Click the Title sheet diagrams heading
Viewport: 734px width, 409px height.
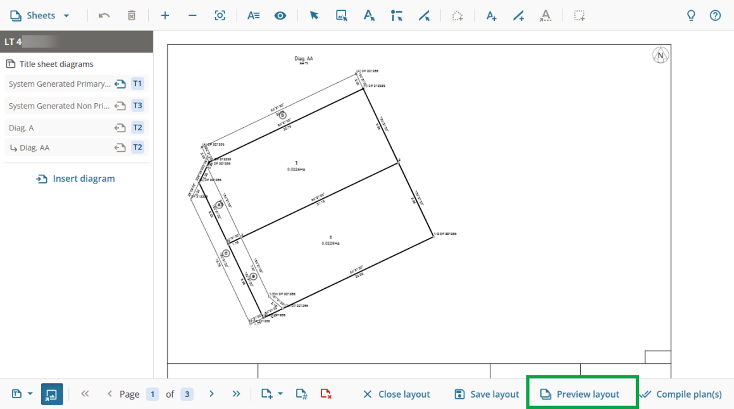pos(56,64)
